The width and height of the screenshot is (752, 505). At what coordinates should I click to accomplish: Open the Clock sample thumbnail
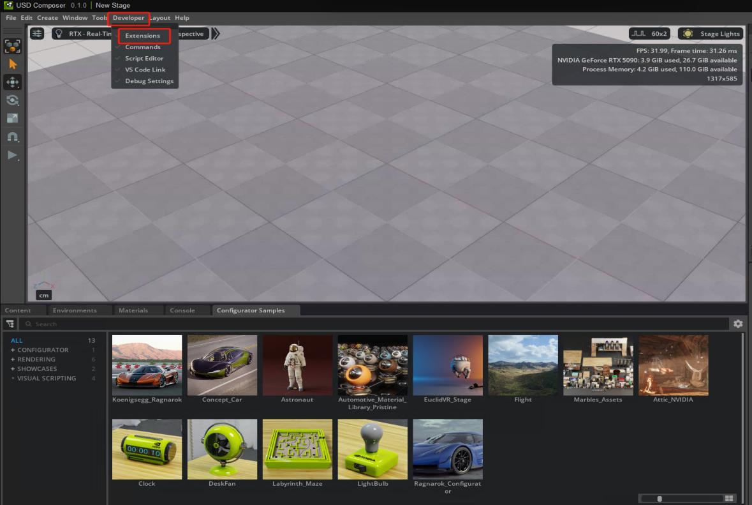(x=147, y=449)
